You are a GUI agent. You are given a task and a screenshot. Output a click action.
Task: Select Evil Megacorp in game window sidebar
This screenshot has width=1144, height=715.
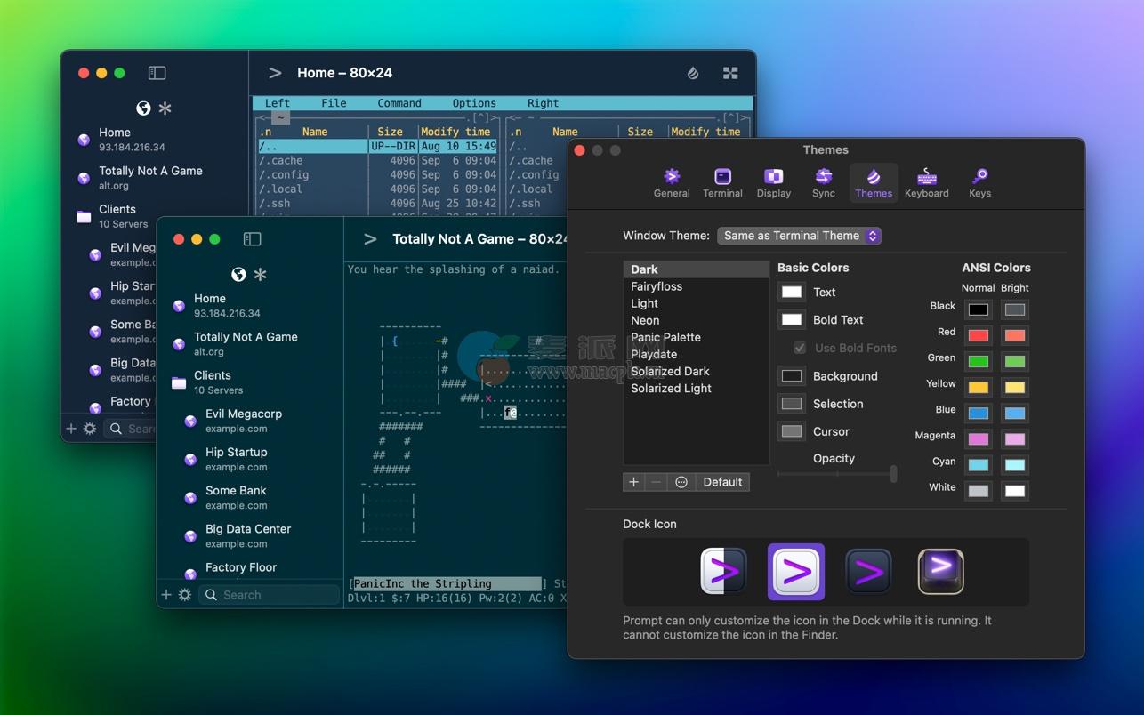pos(251,421)
